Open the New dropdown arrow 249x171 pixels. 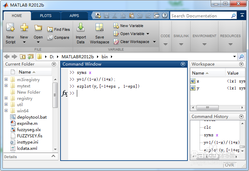tap(24, 42)
